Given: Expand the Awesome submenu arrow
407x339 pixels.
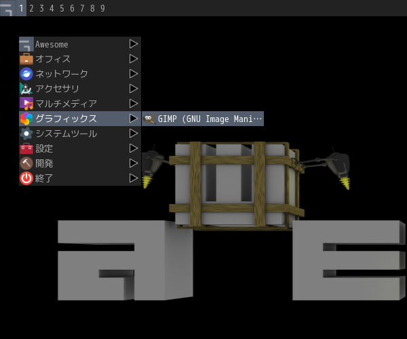Looking at the screenshot, I should point(134,44).
